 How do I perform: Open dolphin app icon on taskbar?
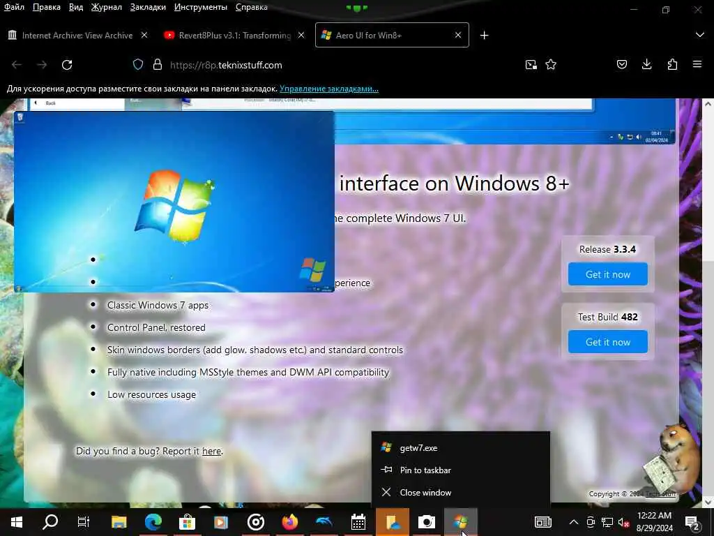click(324, 522)
